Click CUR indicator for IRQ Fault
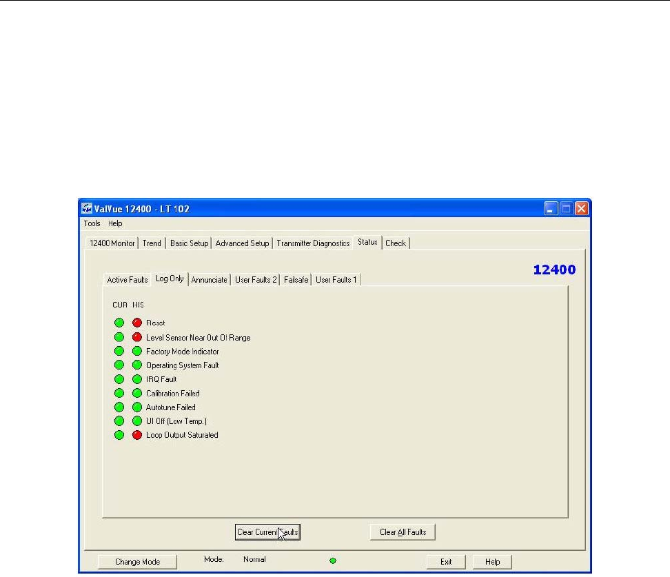The image size is (670, 577). pos(119,379)
